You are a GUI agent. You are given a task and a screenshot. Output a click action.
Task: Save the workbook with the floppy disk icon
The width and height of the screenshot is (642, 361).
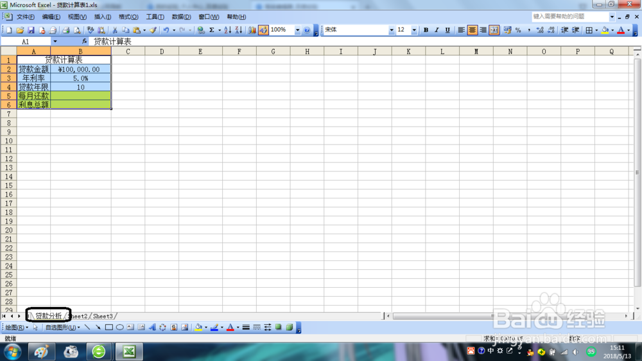coord(31,30)
